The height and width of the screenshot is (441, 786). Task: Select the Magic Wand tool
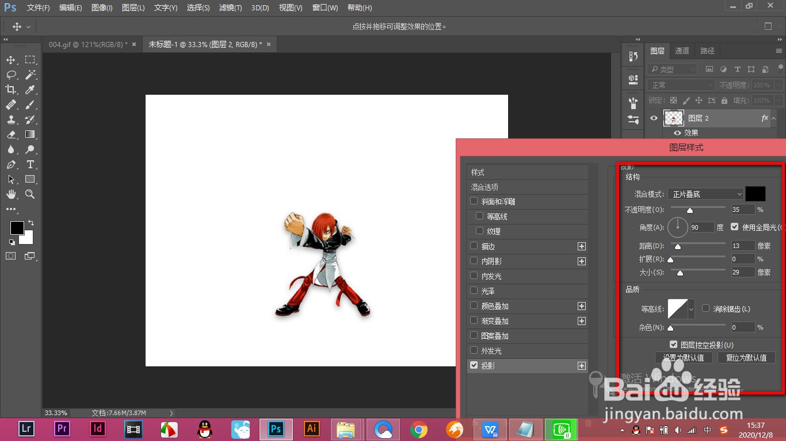tap(30, 75)
